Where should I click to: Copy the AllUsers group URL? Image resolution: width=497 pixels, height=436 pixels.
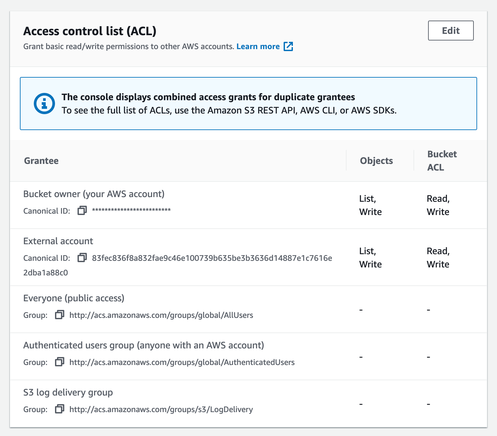click(59, 315)
